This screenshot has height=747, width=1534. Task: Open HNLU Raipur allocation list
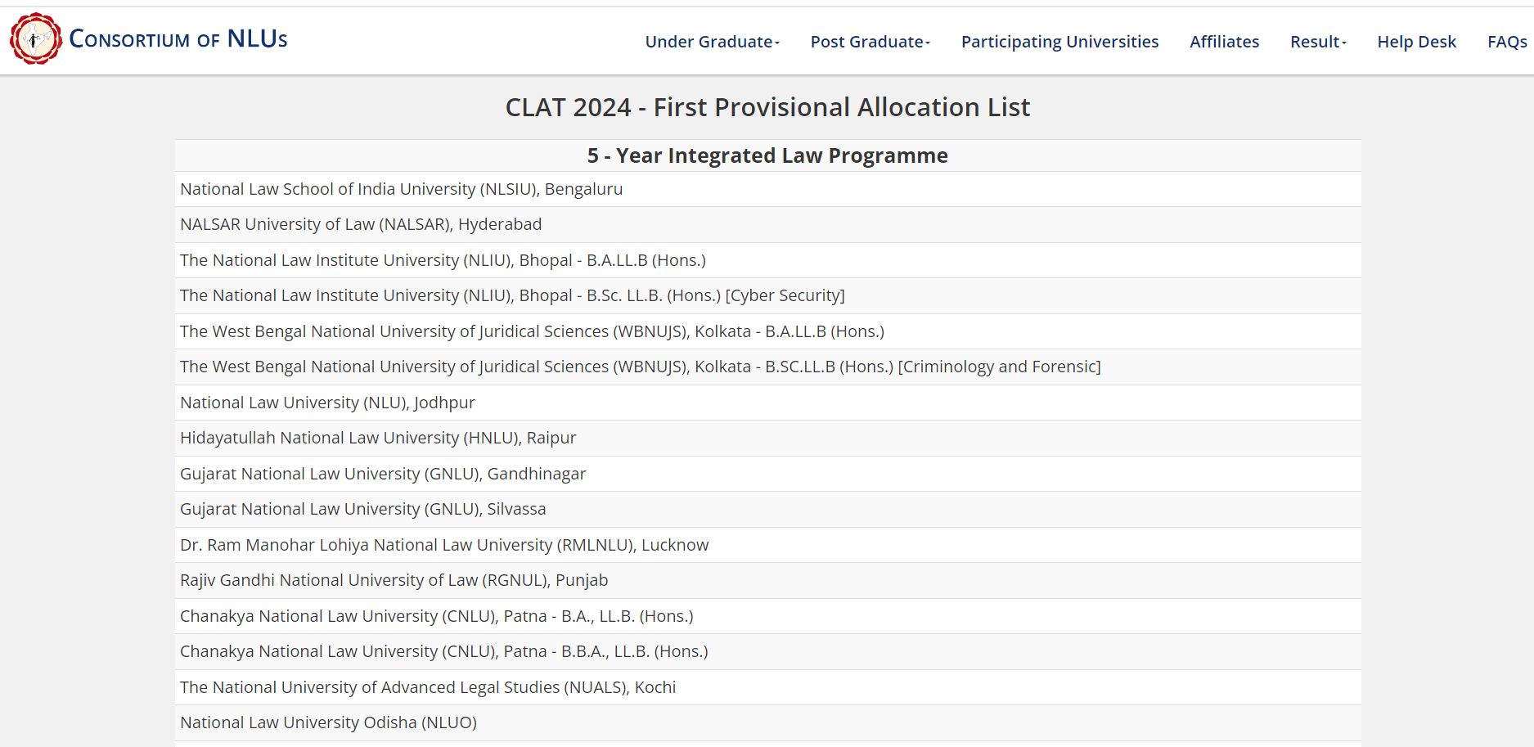pos(378,438)
